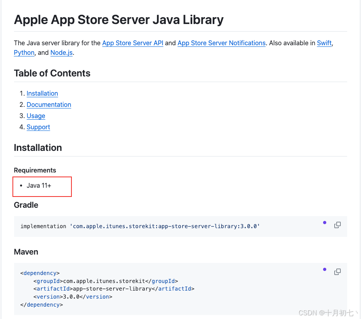Click the 'Gradle' subheading

26,205
